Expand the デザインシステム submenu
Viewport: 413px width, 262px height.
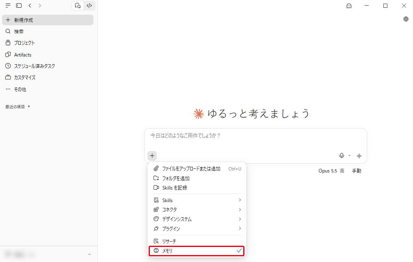(197, 219)
